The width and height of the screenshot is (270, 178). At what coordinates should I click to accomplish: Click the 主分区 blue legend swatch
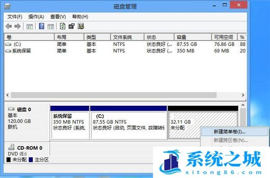coord(31,160)
